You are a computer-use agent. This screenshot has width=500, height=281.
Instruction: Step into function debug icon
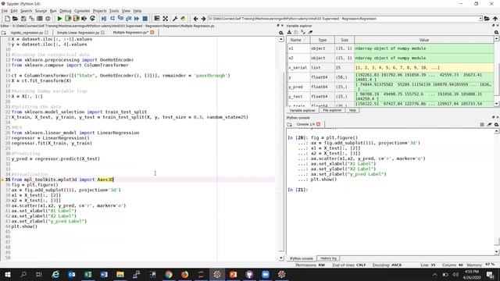(120, 19)
